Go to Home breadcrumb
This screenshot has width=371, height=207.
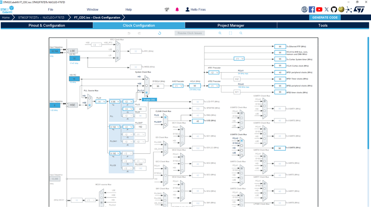point(6,17)
